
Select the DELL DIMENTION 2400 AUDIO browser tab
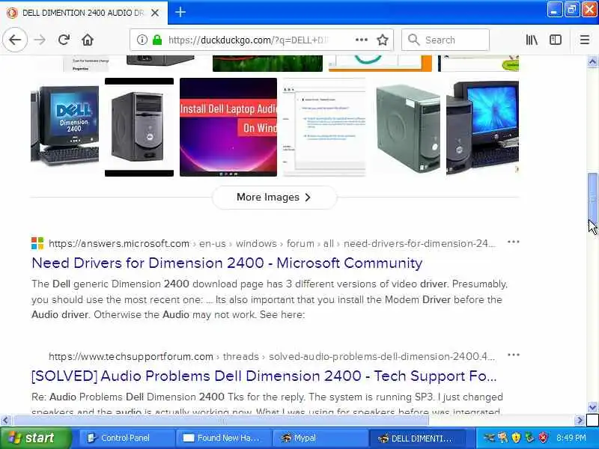click(x=84, y=13)
